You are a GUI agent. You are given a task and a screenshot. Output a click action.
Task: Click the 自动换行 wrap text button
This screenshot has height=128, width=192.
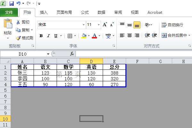pos(172,25)
